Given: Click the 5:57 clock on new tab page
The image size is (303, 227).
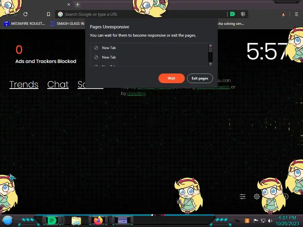Looking at the screenshot, I should [267, 51].
